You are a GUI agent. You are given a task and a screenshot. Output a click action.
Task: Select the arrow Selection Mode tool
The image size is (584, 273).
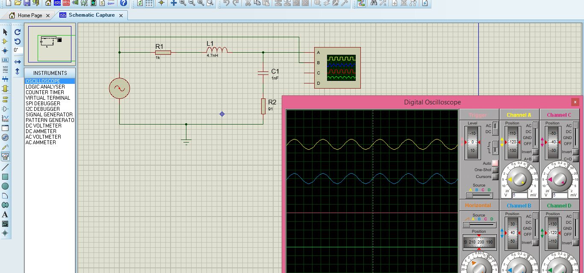click(x=5, y=32)
